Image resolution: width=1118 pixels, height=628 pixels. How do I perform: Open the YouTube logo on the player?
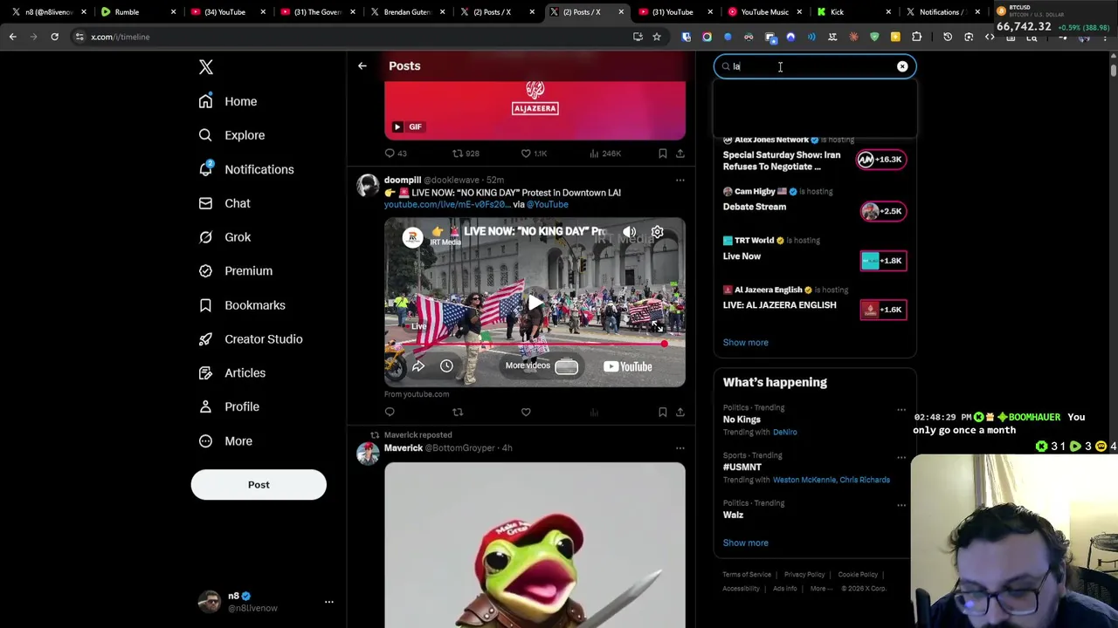tap(628, 367)
